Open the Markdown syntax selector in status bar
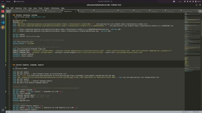Image resolution: width=202 pixels, height=113 pixels. [196, 112]
